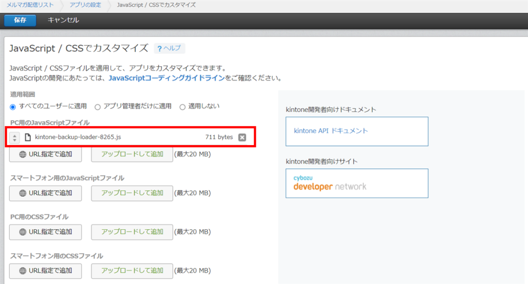Open the メルマガ配信リスト breadcrumb link
The width and height of the screenshot is (528, 284).
30,5
